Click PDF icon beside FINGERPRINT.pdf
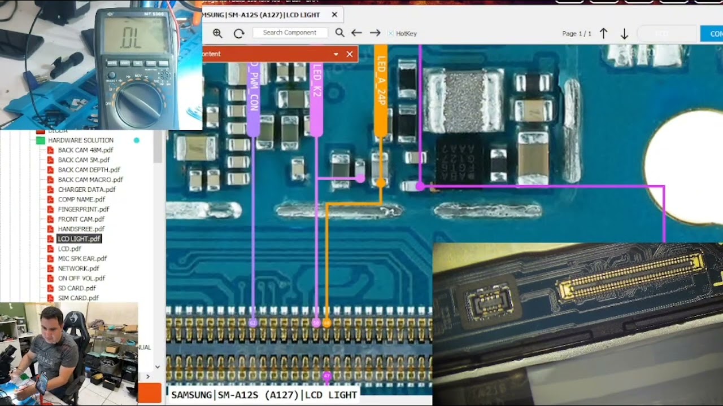This screenshot has height=406, width=723. tap(50, 209)
